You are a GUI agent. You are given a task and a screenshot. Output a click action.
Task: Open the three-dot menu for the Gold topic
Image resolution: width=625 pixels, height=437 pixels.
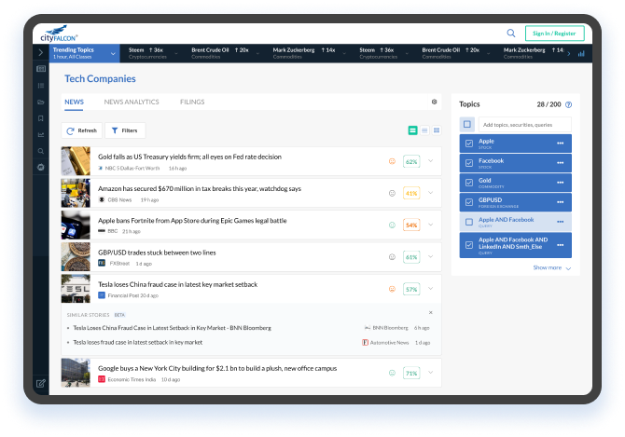pos(560,183)
